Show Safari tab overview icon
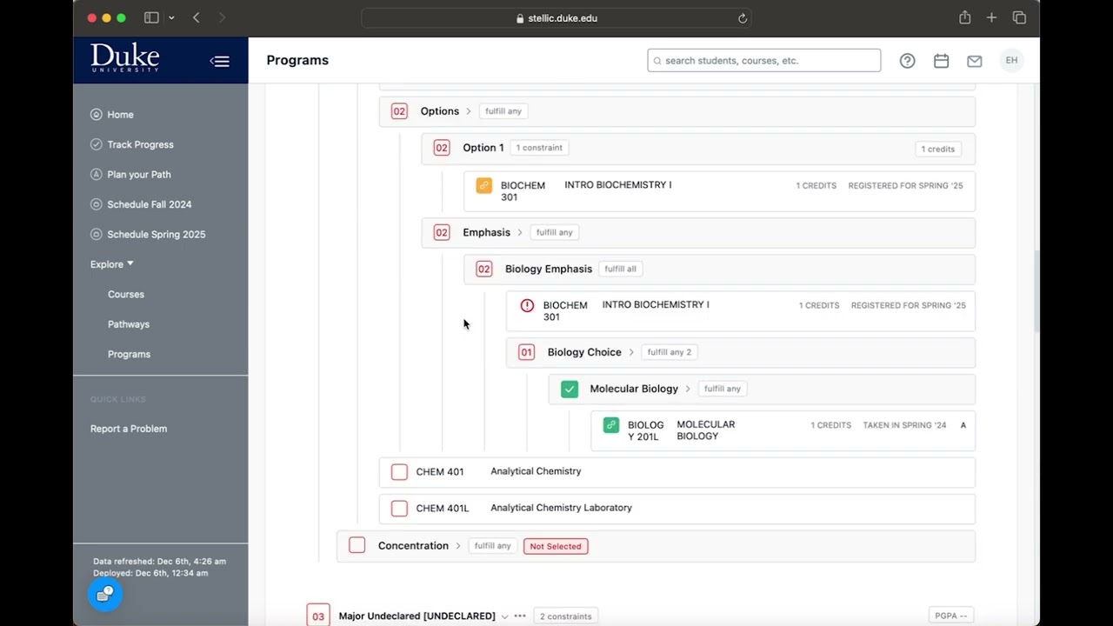 tap(1019, 17)
